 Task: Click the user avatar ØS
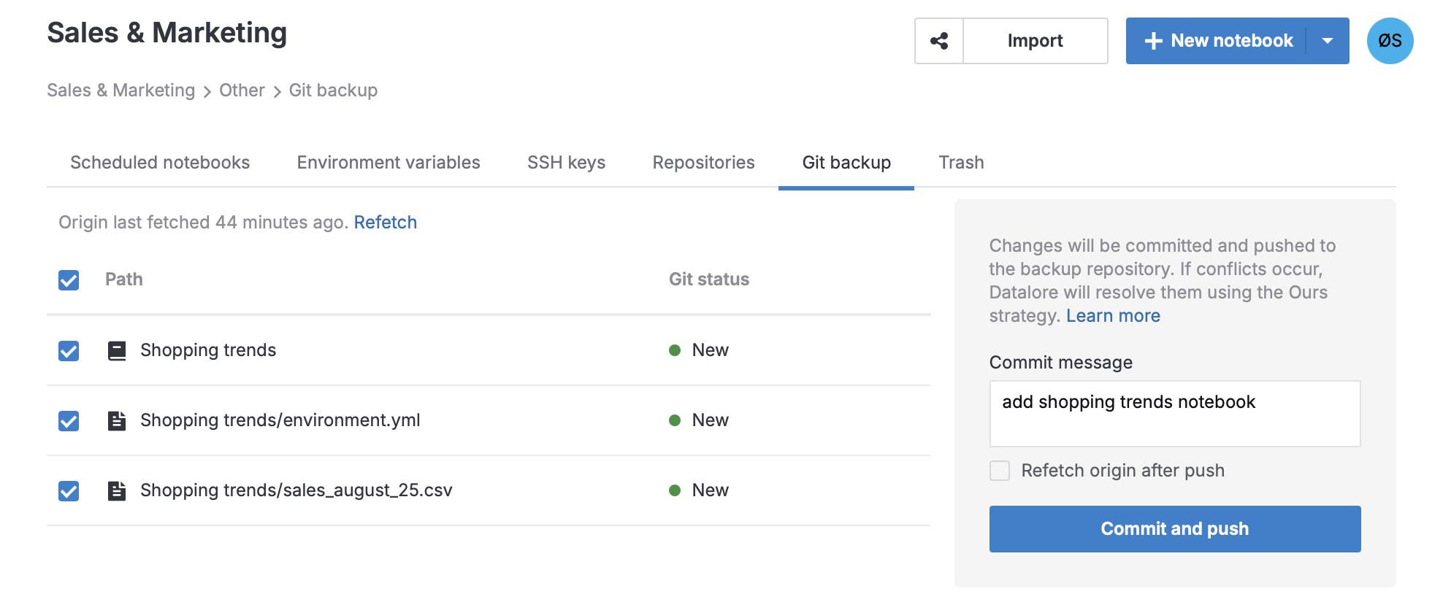pyautogui.click(x=1389, y=41)
